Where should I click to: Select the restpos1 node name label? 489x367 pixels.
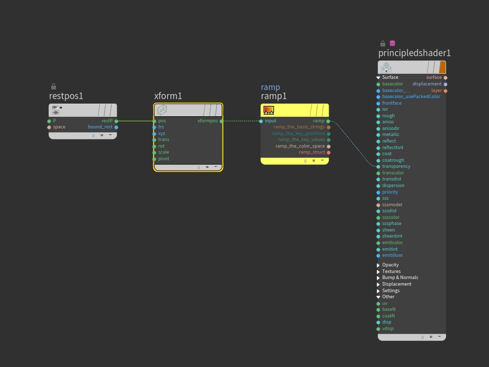66,96
